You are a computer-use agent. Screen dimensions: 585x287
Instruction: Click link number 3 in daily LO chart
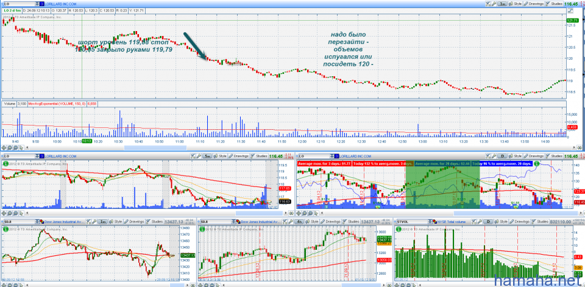(336, 156)
